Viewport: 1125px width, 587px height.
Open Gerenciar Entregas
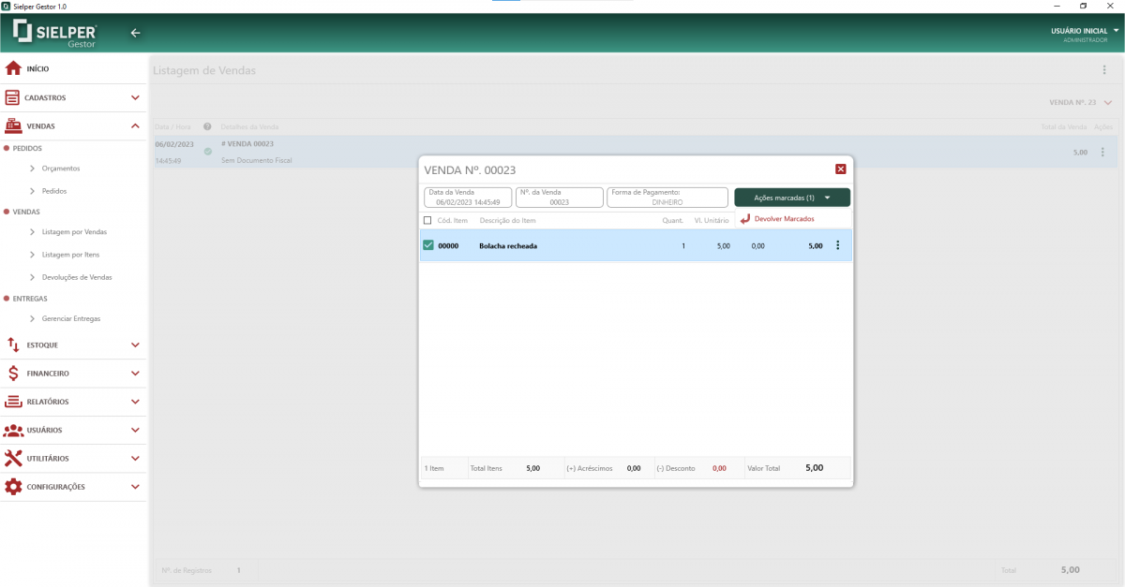pyautogui.click(x=71, y=318)
